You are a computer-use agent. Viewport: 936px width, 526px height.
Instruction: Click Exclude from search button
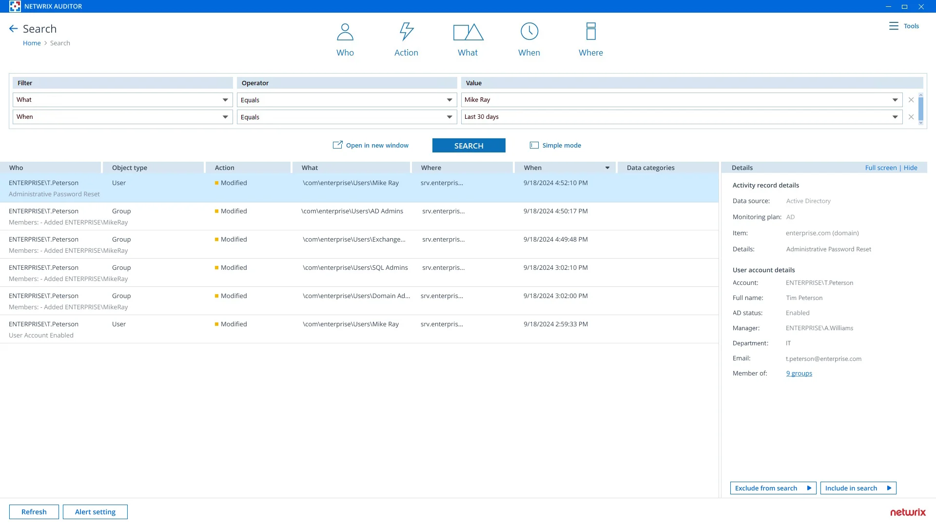point(773,488)
